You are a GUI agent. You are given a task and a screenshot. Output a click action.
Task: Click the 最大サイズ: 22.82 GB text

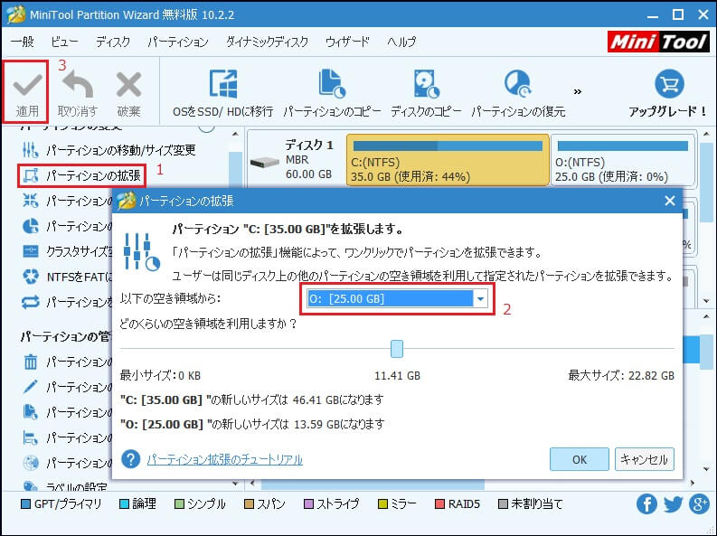point(621,376)
